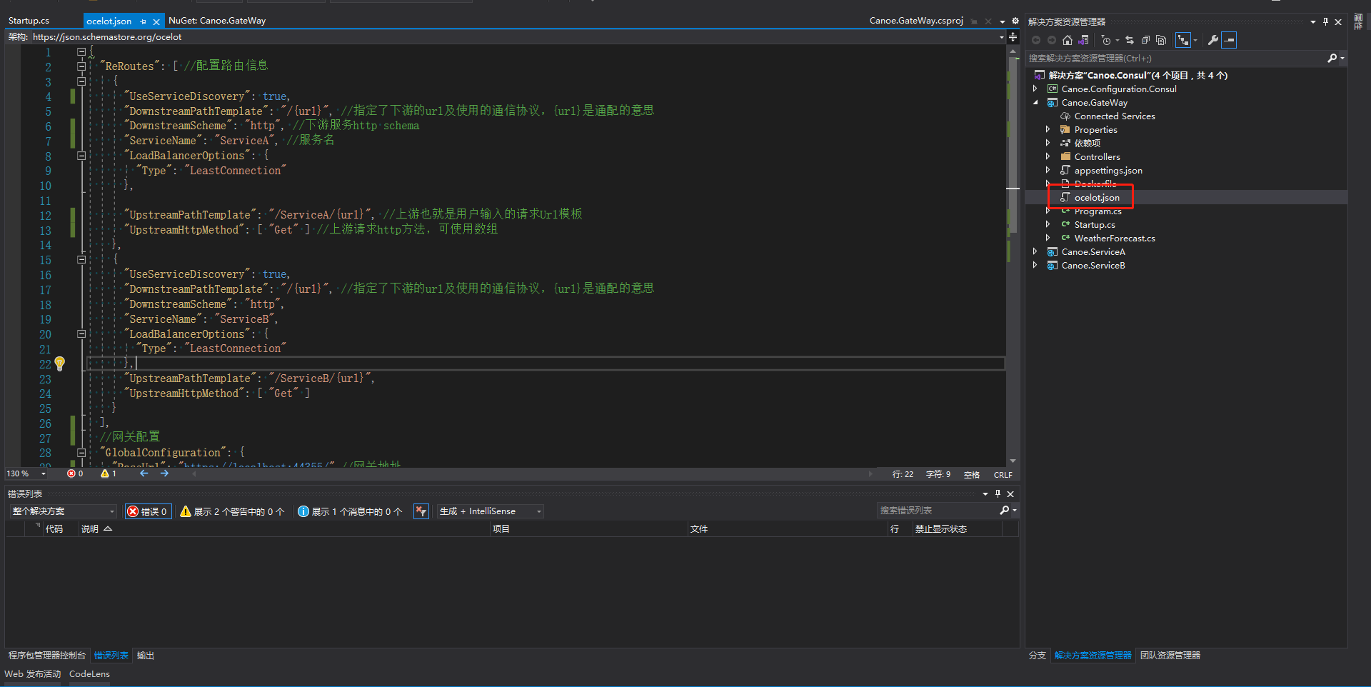Toggle Preview Selected Items button

pyautogui.click(x=1229, y=40)
